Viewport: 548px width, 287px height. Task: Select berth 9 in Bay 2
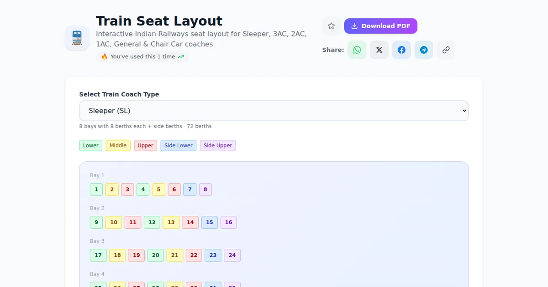pyautogui.click(x=96, y=222)
